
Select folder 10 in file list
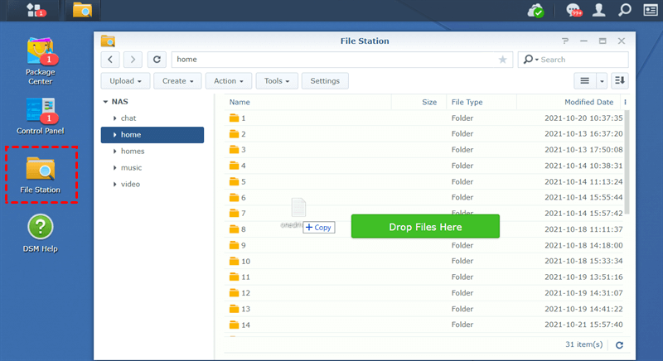(x=245, y=262)
